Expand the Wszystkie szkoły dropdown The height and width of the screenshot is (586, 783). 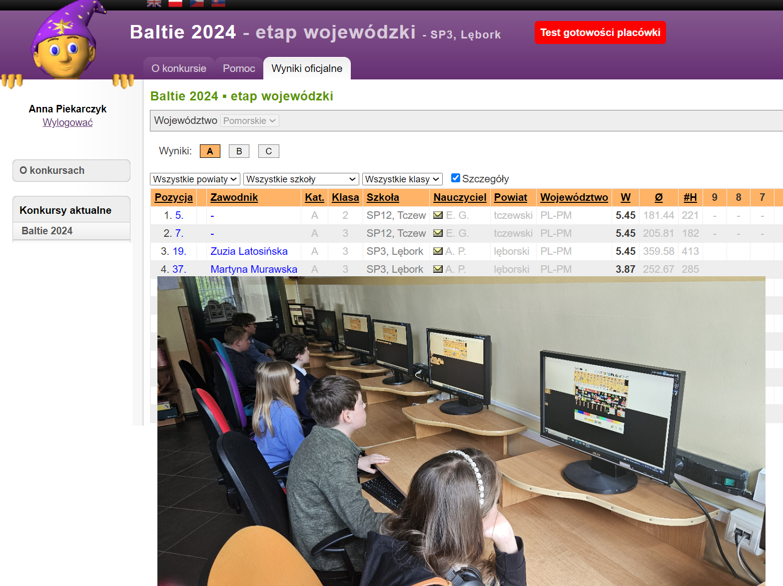click(301, 179)
